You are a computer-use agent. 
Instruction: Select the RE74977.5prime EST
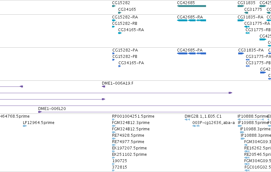114,145
